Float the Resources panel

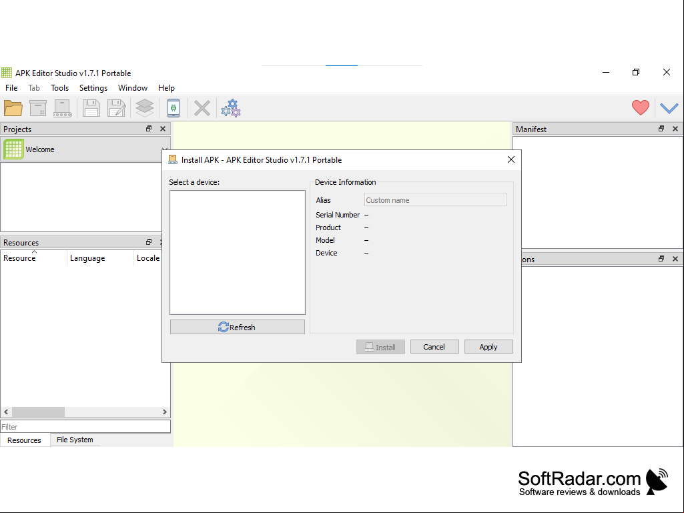(149, 242)
